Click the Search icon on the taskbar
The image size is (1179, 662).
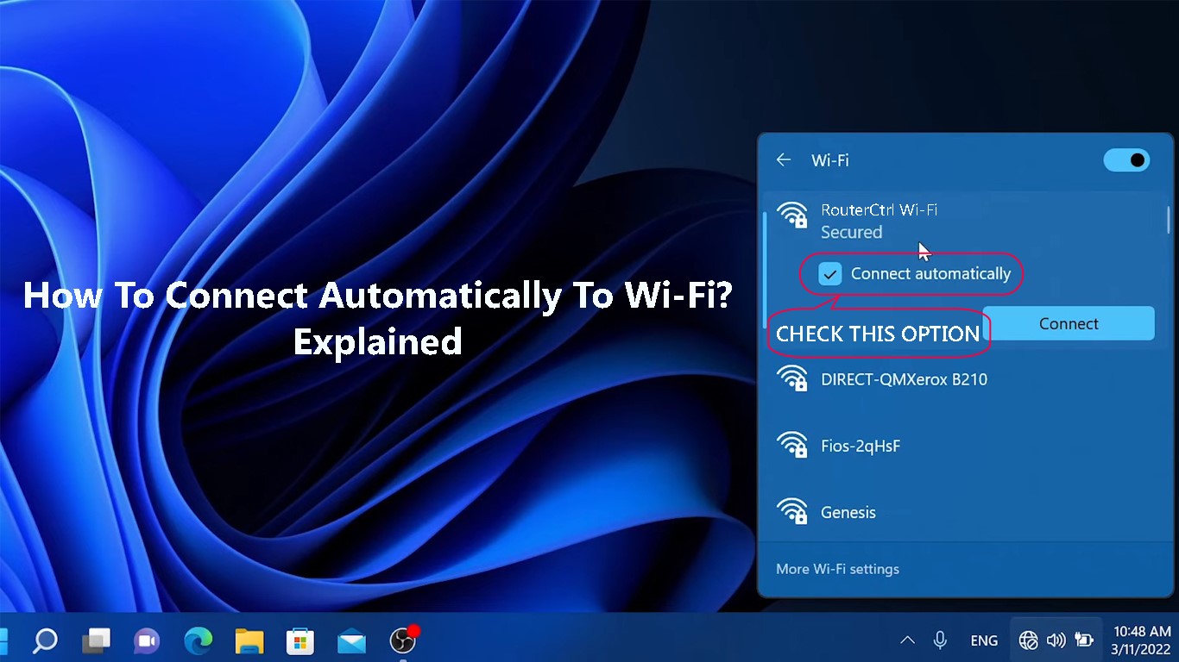pos(44,641)
